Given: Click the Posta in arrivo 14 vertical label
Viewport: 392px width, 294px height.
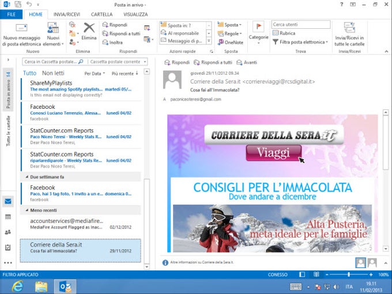Looking at the screenshot, I should pos(8,90).
